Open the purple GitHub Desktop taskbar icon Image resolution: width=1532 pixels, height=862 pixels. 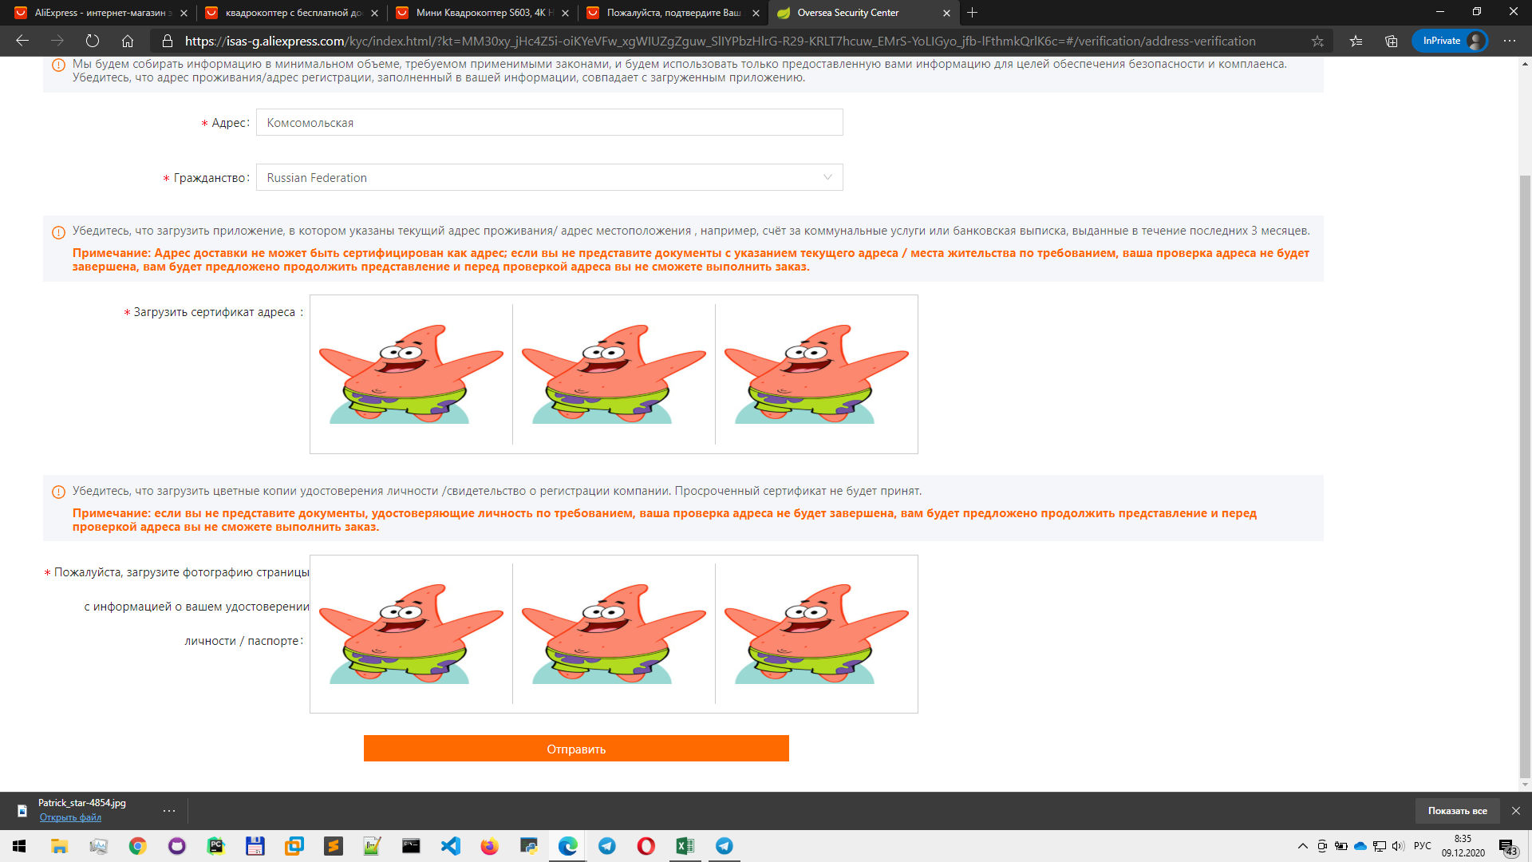(176, 846)
